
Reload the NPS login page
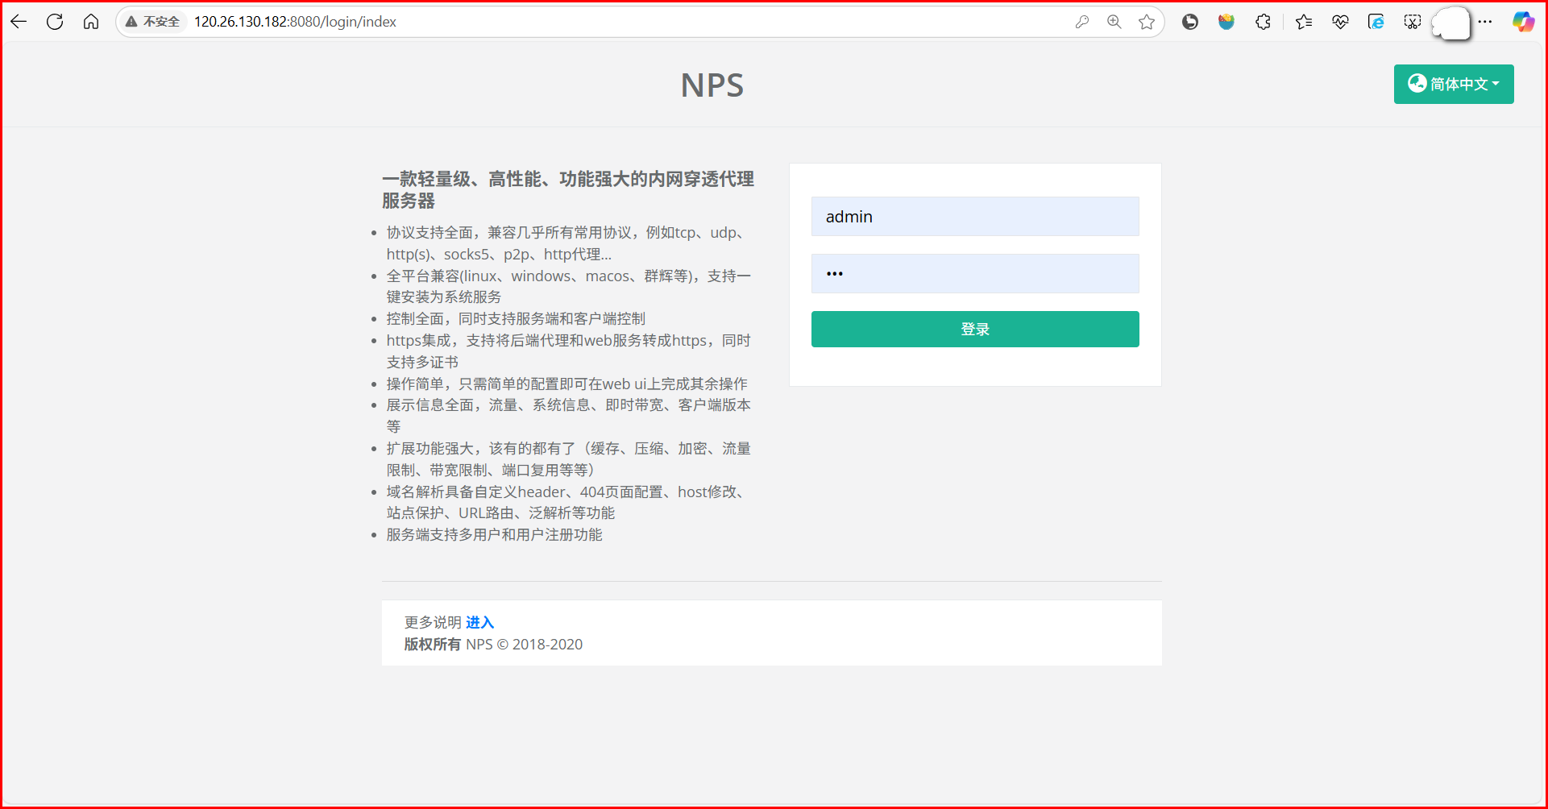coord(55,22)
